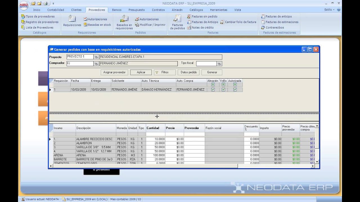Click horizontal scrollbar right arrow in insumos grid
Viewport: 360px width, 202px height.
click(x=313, y=166)
